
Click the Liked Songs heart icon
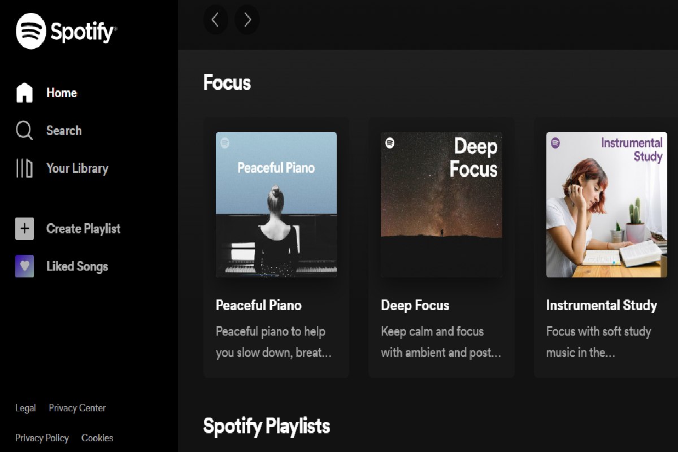click(24, 266)
